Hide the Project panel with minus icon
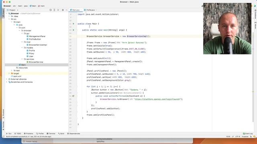This screenshot has height=144, width=257. 66,10
